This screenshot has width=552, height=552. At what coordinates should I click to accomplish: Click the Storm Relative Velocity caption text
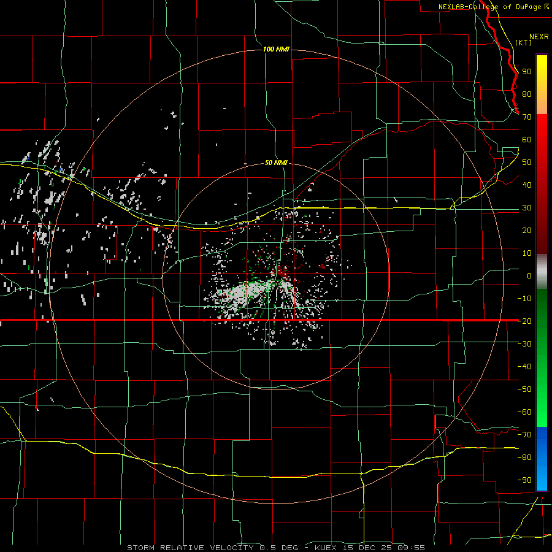(275, 548)
